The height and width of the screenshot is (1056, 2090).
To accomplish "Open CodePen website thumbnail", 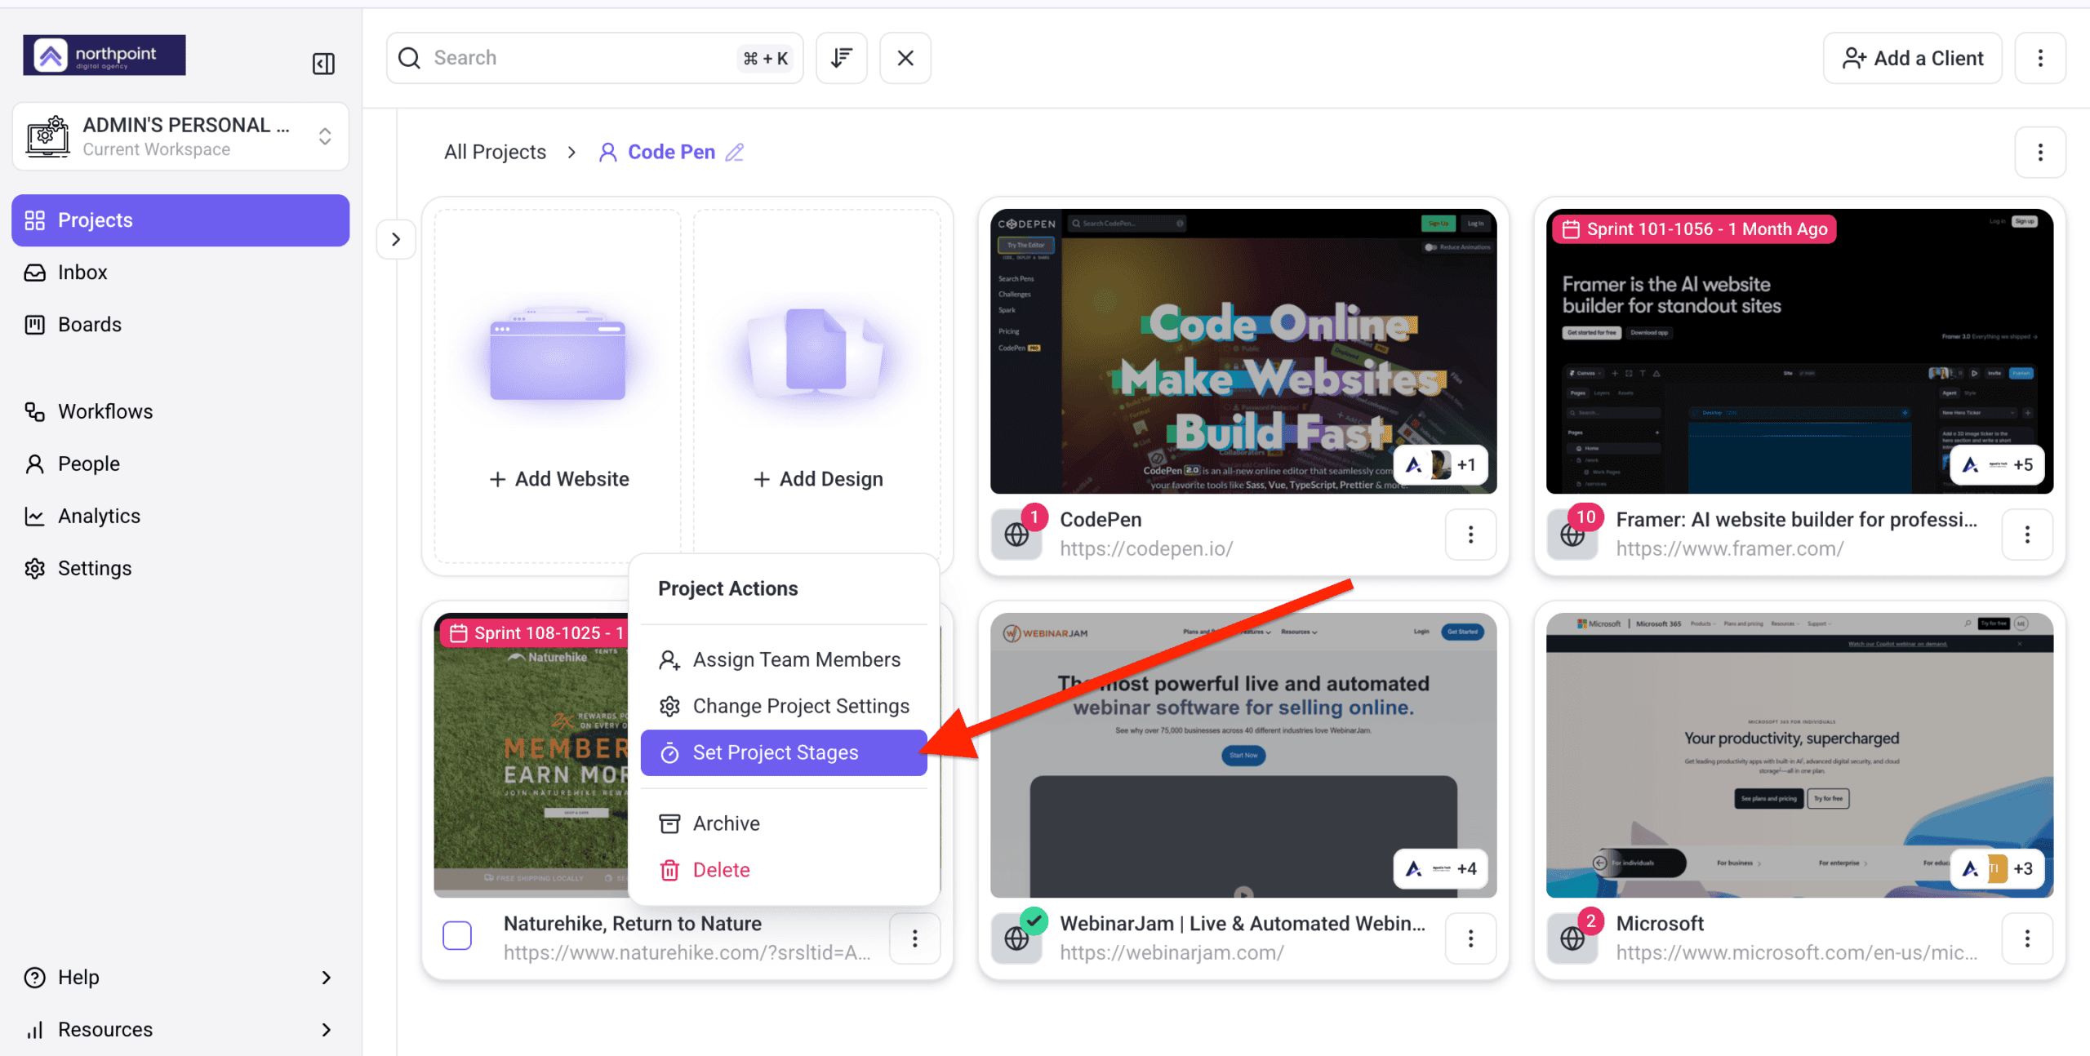I will [1243, 351].
